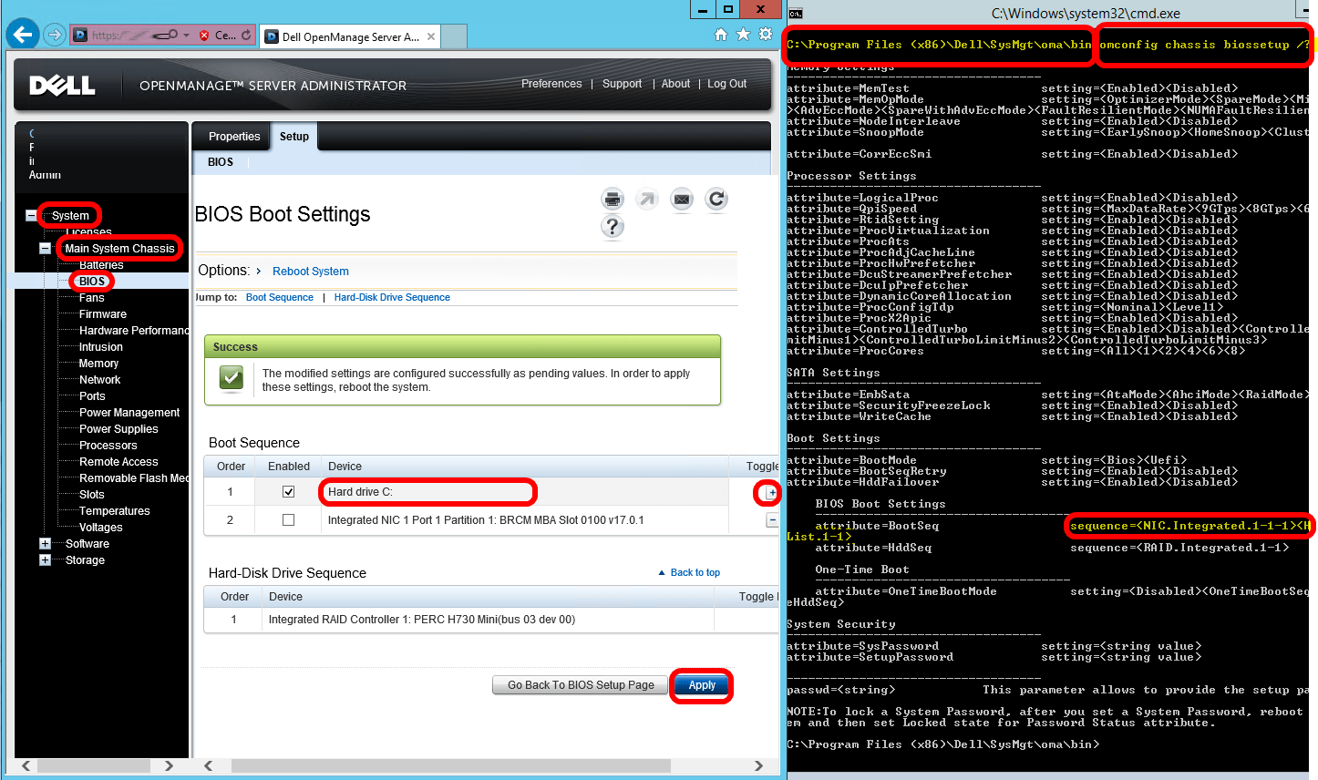Open the Preferences menu in the header
Image resolution: width=1318 pixels, height=780 pixels.
click(551, 83)
